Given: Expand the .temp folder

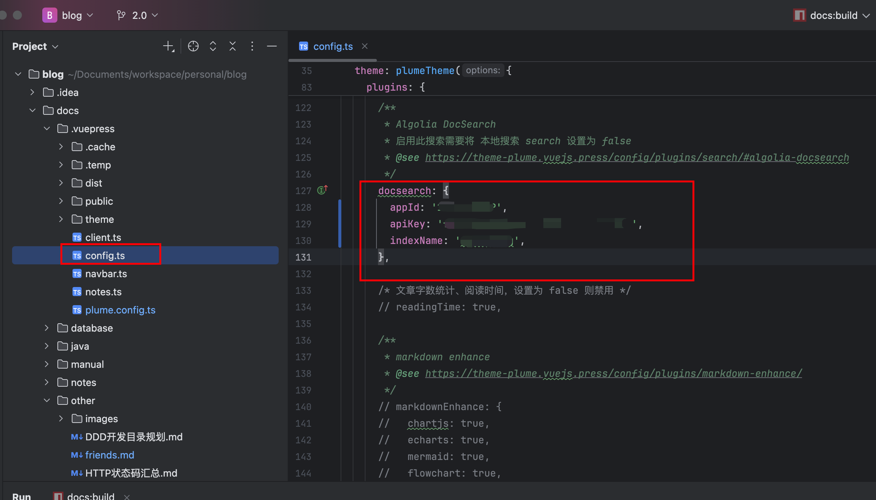Looking at the screenshot, I should [61, 165].
